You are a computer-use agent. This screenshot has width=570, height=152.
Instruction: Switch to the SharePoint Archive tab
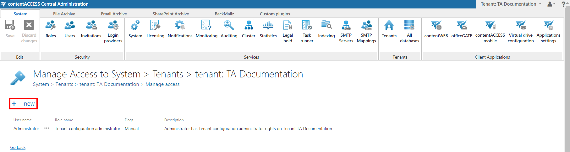(171, 14)
